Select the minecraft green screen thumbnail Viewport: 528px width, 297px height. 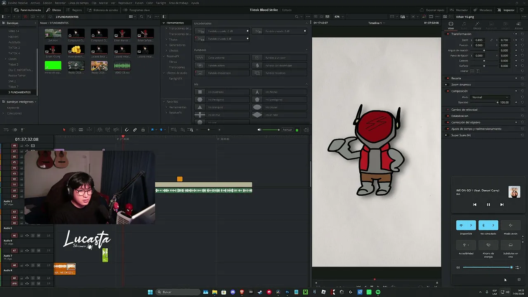point(53,66)
